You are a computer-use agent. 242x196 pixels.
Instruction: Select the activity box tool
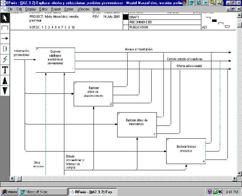tap(5, 28)
